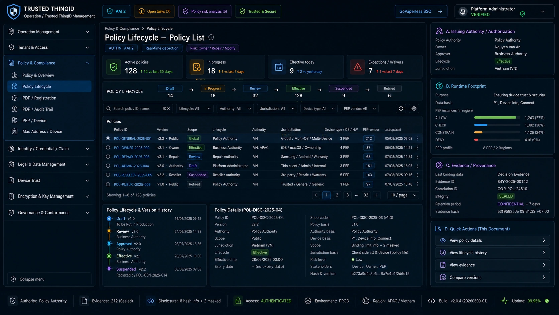Image resolution: width=559 pixels, height=315 pixels.
Task: Open PDP / Audit Trail sidebar item
Action: pos(49,109)
